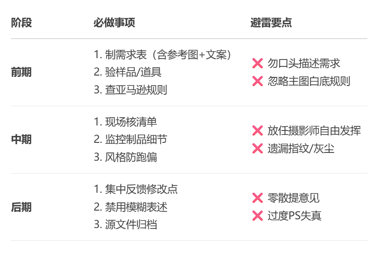Click the red X beside 勿口头描述需求
Screen dimensions: 384x255
tap(257, 63)
